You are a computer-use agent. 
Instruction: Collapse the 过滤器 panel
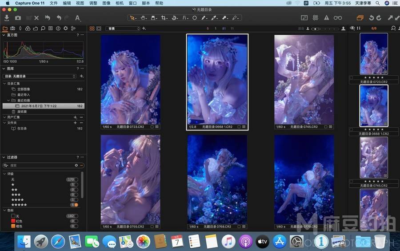click(4, 157)
